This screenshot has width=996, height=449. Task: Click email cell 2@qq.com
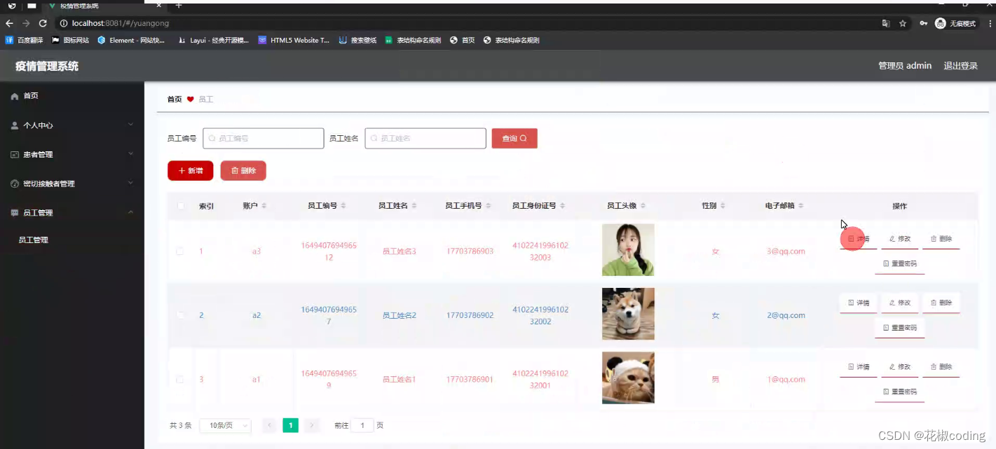coord(786,315)
